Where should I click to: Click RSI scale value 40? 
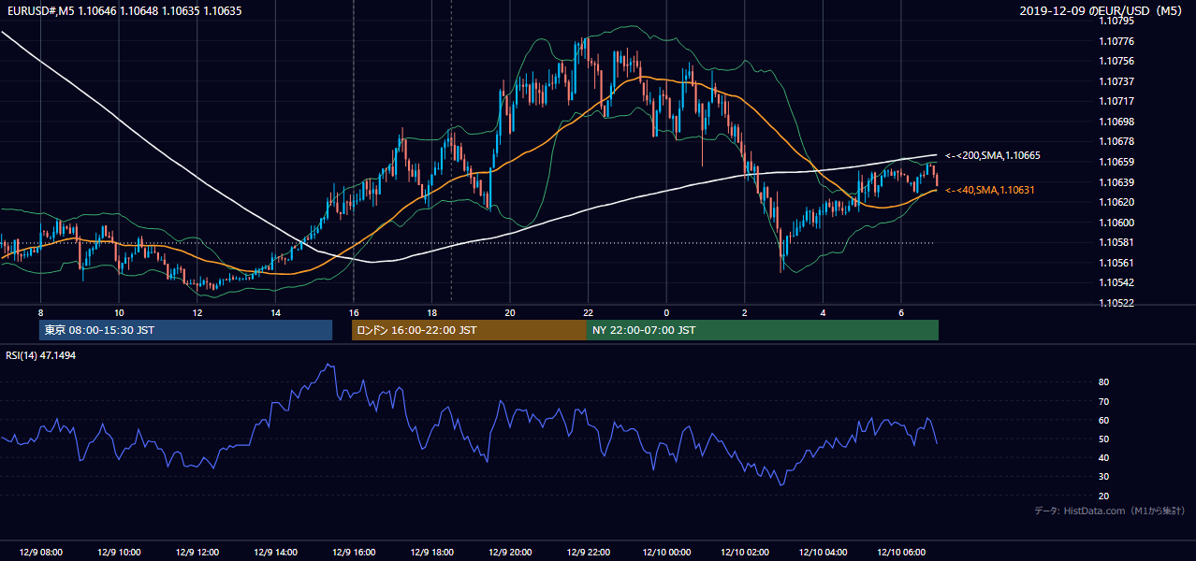click(x=1103, y=457)
